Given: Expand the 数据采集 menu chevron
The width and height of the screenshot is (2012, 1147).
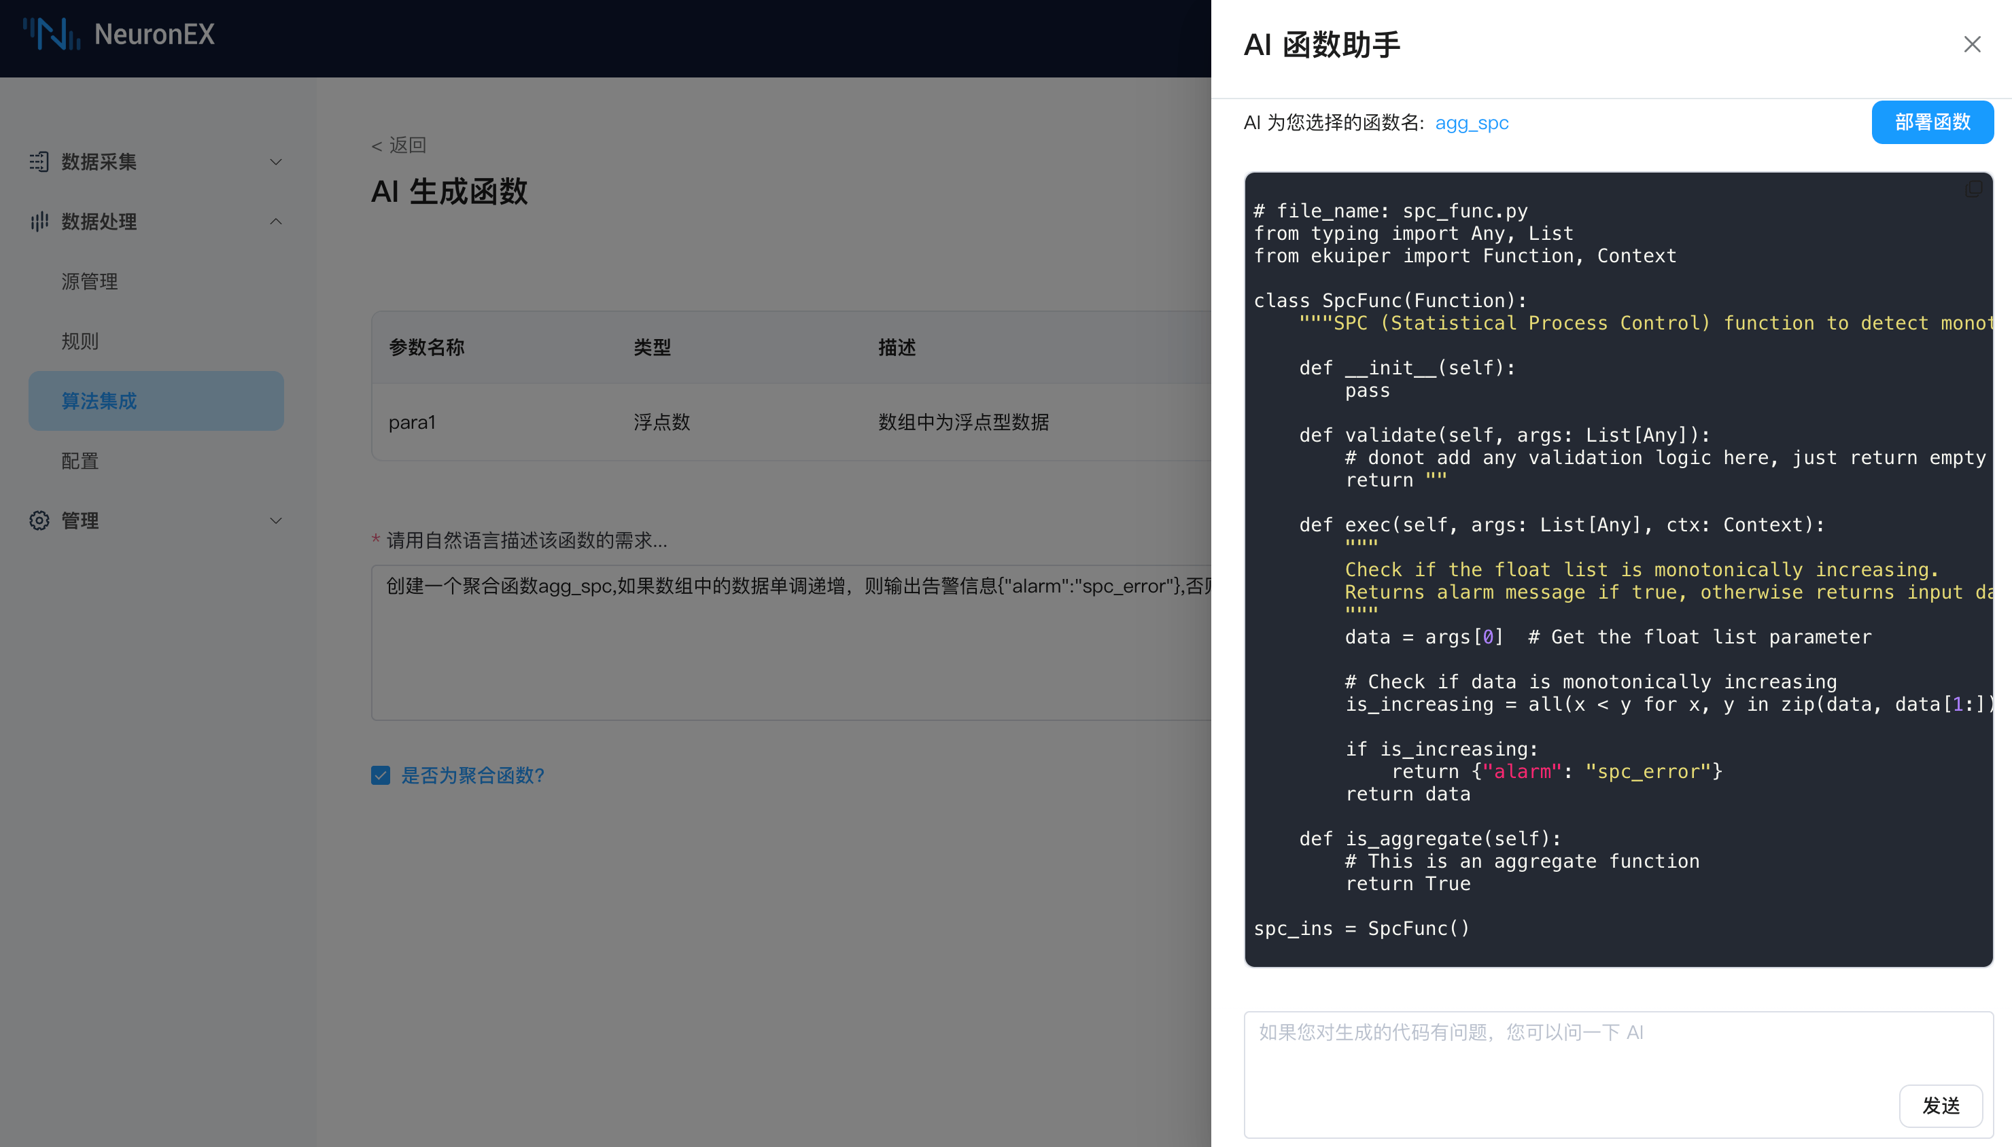Looking at the screenshot, I should click(x=276, y=162).
